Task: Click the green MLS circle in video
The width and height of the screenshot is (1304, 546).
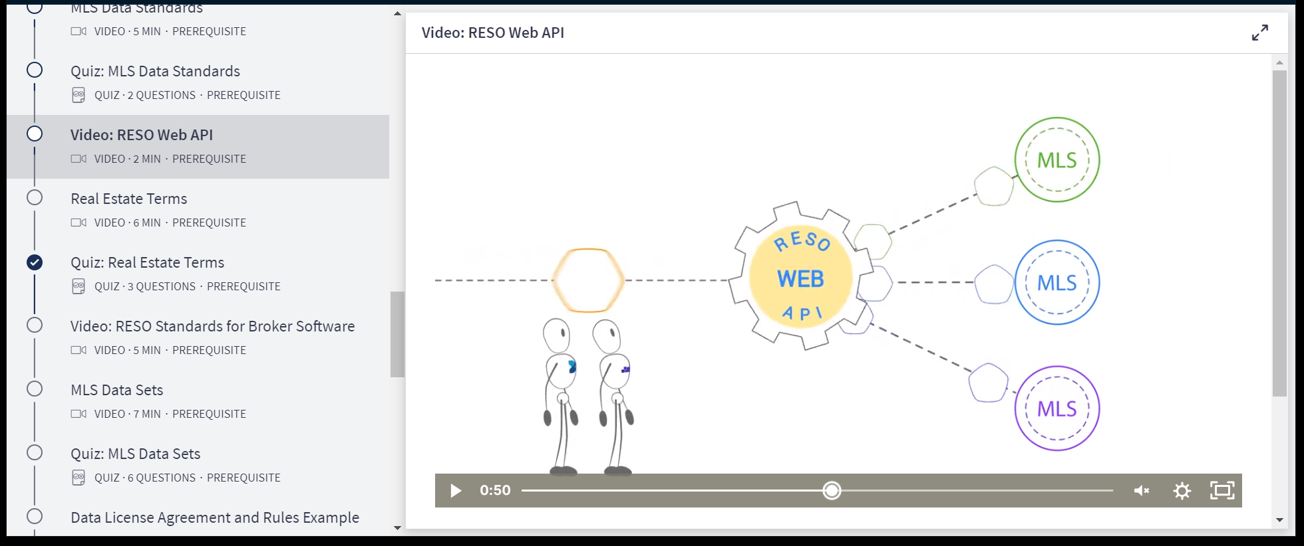Action: pyautogui.click(x=1057, y=160)
